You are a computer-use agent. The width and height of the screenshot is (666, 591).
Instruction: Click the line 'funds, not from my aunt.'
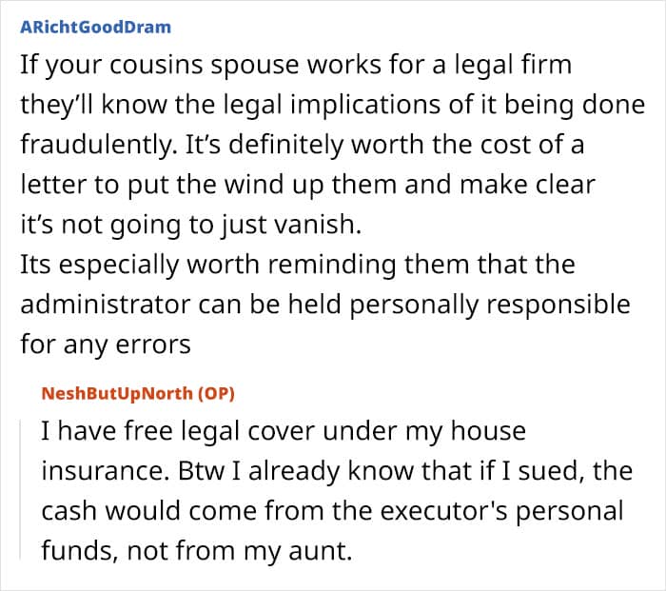click(x=197, y=551)
